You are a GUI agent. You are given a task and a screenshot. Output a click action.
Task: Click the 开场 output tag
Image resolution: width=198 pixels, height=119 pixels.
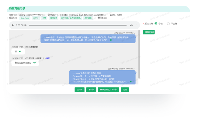(44, 18)
